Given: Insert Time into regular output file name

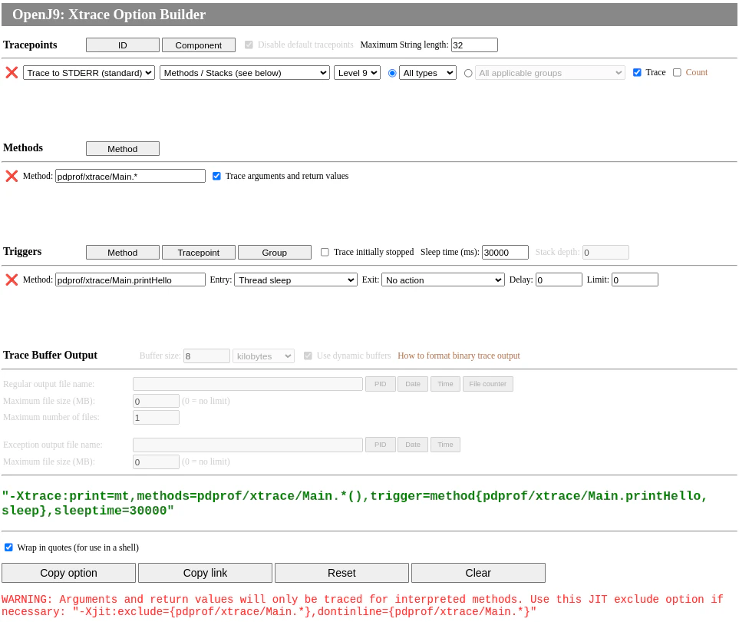Looking at the screenshot, I should click(445, 384).
